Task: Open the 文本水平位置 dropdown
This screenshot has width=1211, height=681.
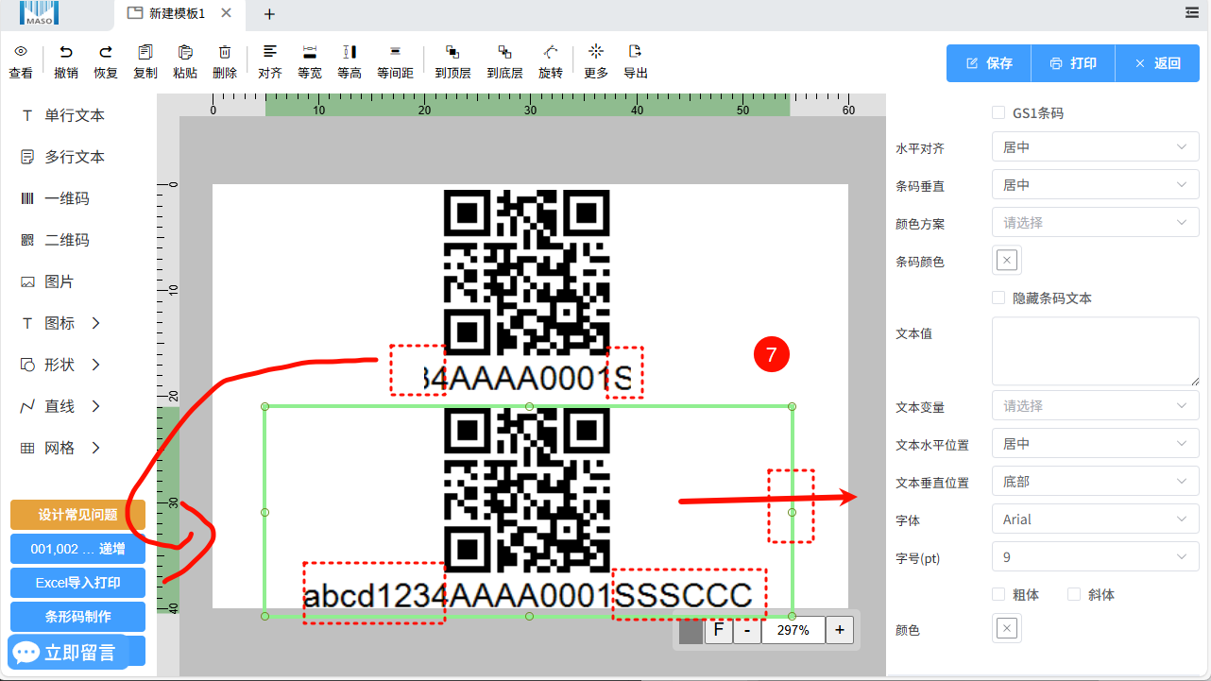Action: coord(1096,444)
